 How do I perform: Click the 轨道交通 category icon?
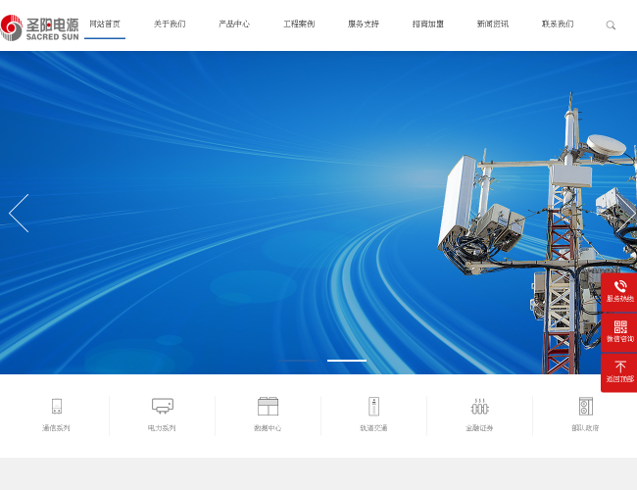click(x=373, y=407)
